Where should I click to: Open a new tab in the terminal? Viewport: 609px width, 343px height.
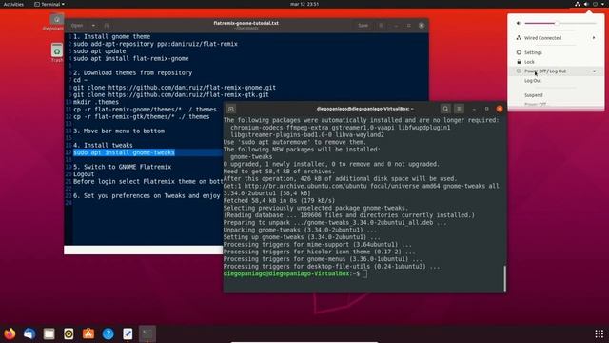[x=230, y=109]
